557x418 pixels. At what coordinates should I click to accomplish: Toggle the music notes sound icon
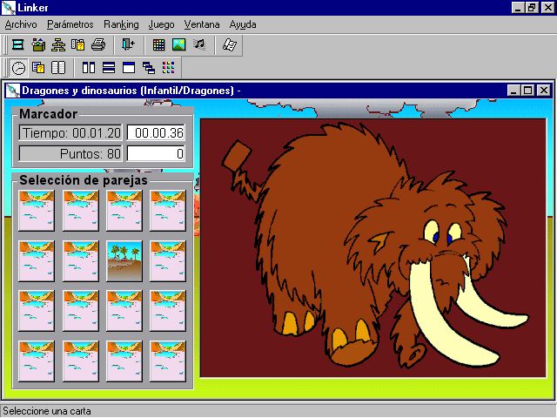point(198,44)
